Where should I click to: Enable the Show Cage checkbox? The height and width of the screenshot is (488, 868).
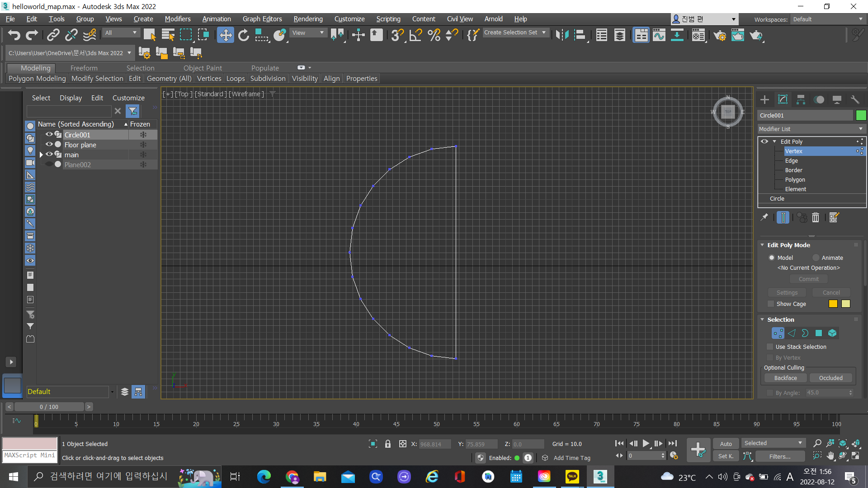[x=771, y=304]
